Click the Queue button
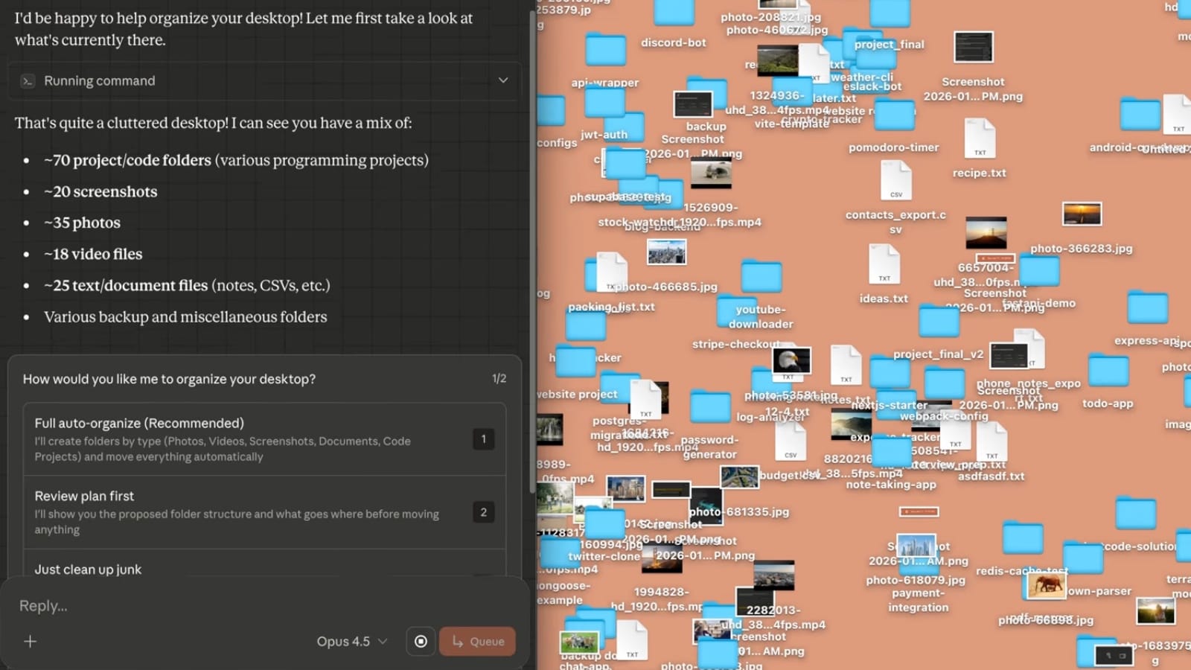This screenshot has height=670, width=1191. coord(477,641)
